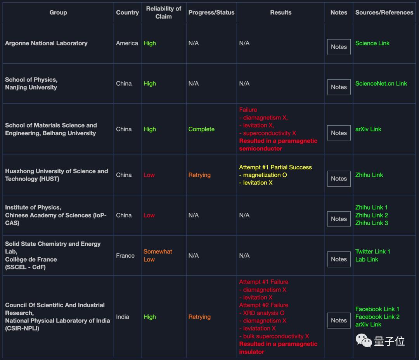Open the Zhihu Link for HUST

coord(369,175)
